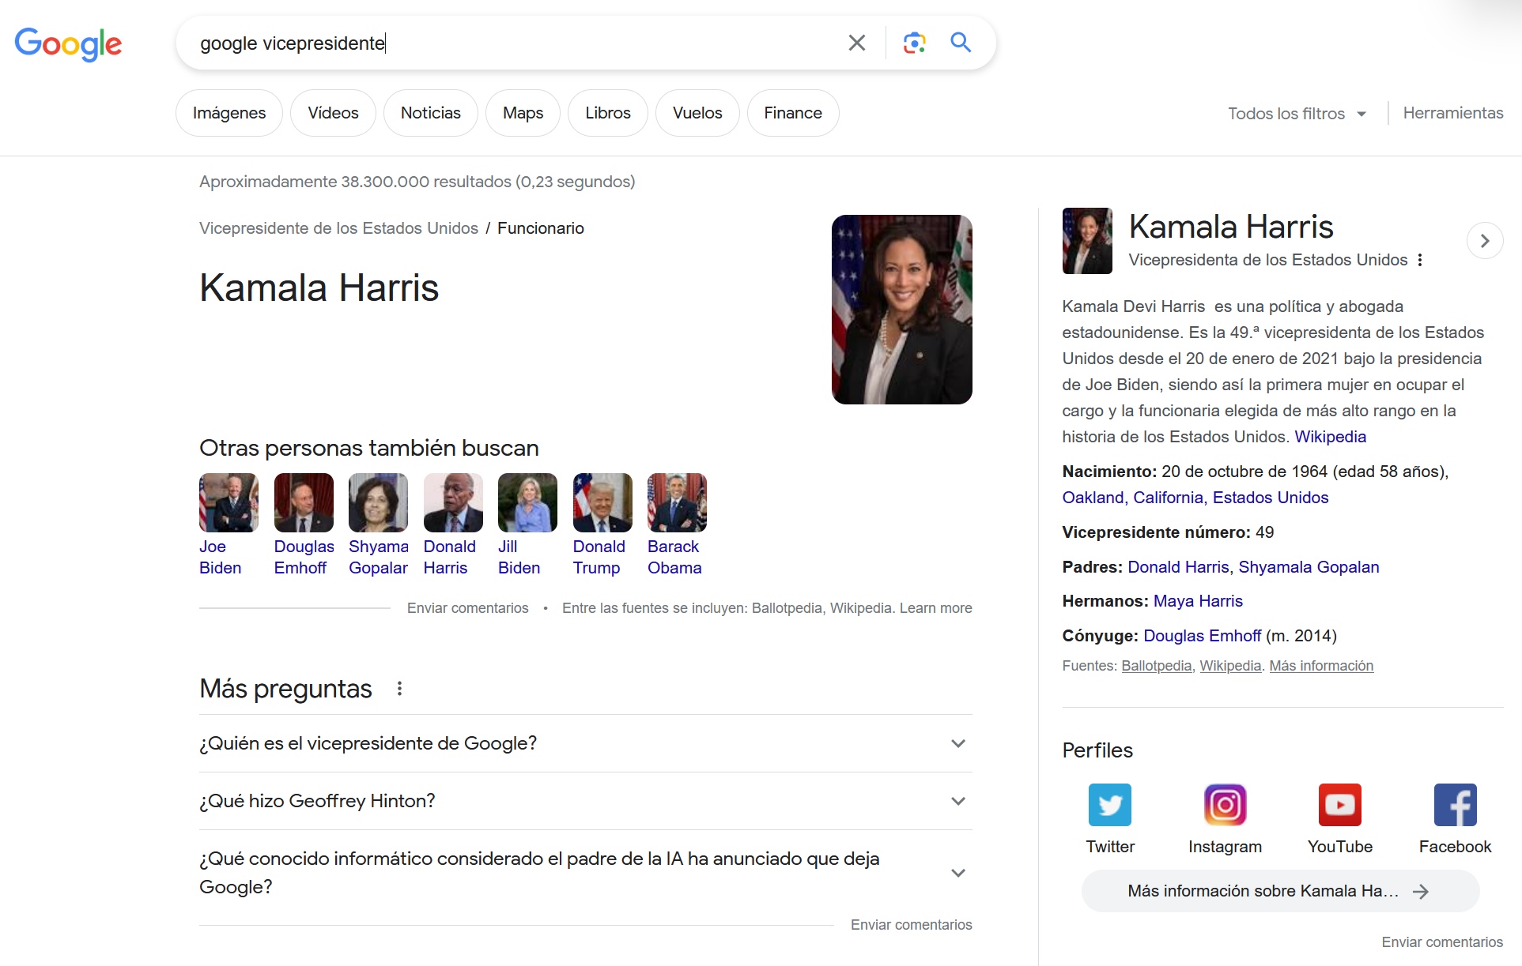The image size is (1522, 966).
Task: Open the Twitter profile icon
Action: [x=1110, y=805]
